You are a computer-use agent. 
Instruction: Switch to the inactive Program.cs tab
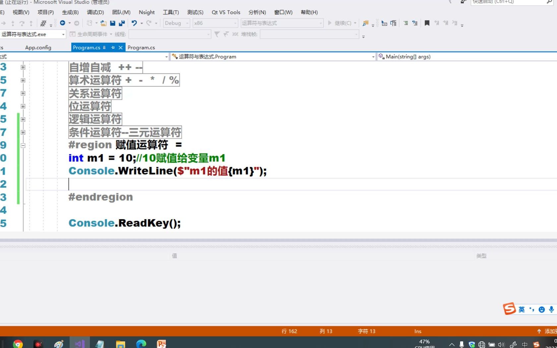pyautogui.click(x=141, y=47)
